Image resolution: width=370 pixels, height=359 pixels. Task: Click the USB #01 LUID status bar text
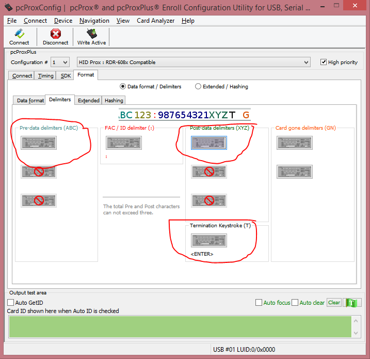(x=244, y=350)
